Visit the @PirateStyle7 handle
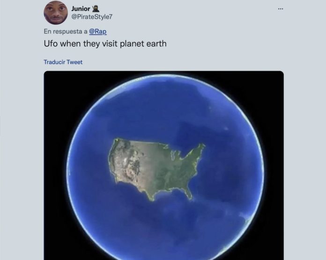 (92, 17)
